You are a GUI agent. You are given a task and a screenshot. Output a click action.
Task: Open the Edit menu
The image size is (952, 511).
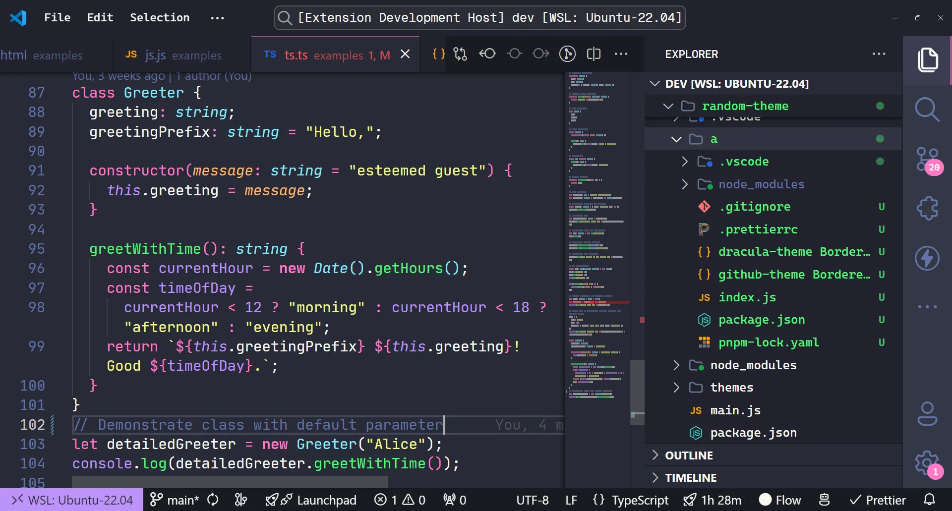(100, 17)
